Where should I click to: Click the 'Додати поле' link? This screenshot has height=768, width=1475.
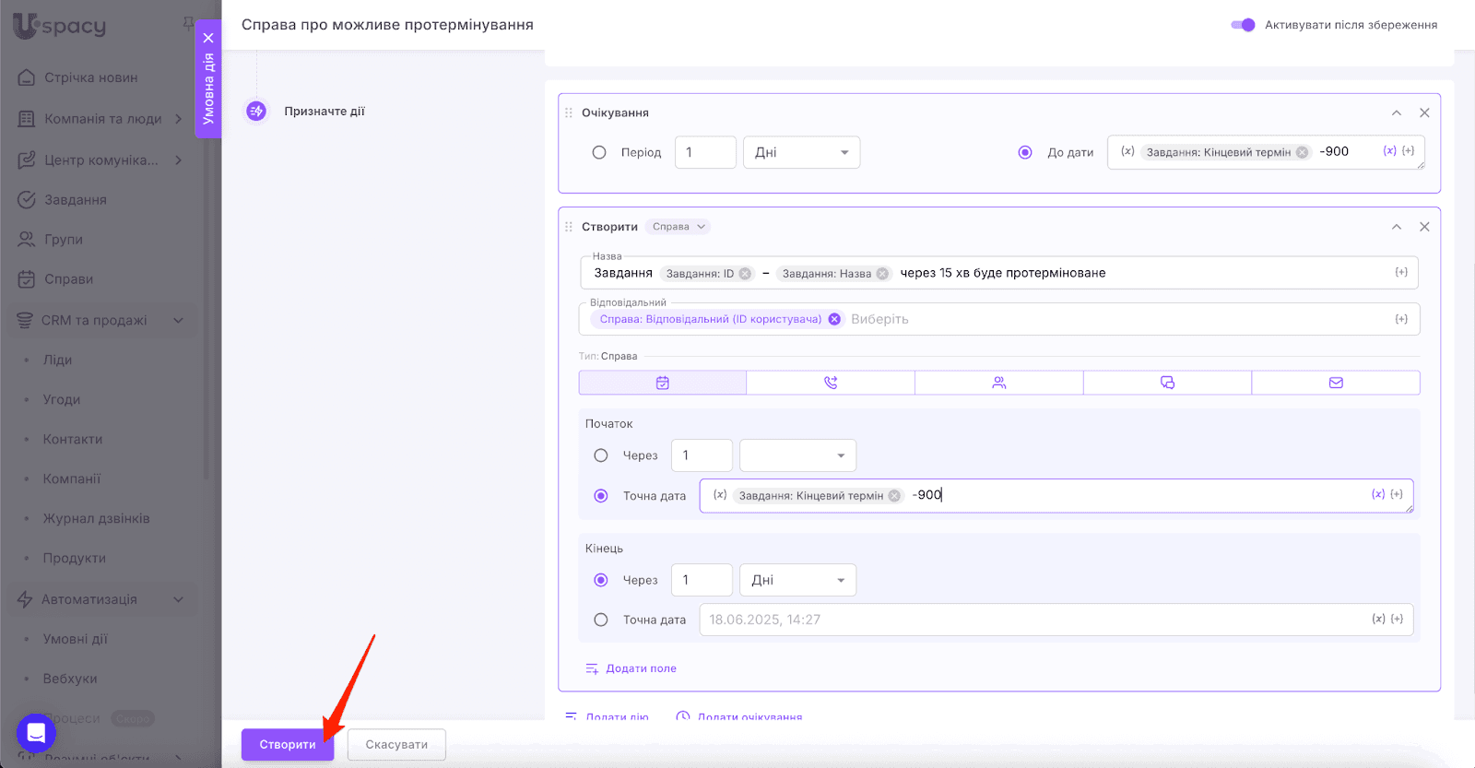tap(641, 668)
